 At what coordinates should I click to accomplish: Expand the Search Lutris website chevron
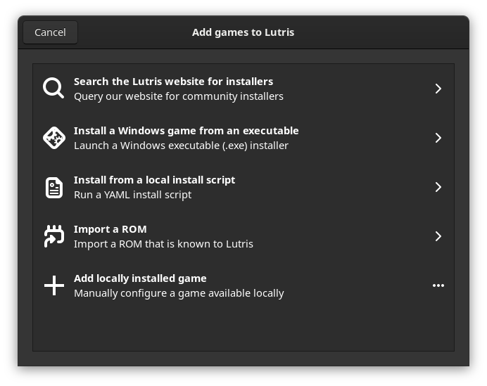pyautogui.click(x=438, y=89)
